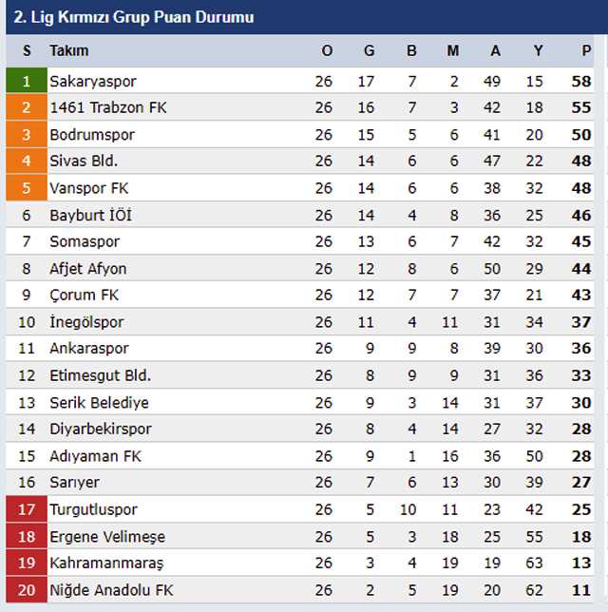Image resolution: width=608 pixels, height=612 pixels.
Task: Select Afjet Afyon in the table
Action: point(88,269)
